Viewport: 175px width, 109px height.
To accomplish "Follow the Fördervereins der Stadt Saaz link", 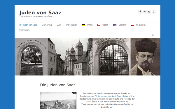I will coord(113,96).
